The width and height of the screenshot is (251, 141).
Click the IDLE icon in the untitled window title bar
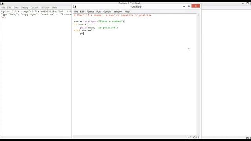pos(75,7)
